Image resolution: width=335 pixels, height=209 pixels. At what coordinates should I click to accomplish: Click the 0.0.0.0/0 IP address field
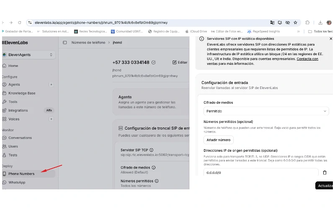pyautogui.click(x=261, y=173)
